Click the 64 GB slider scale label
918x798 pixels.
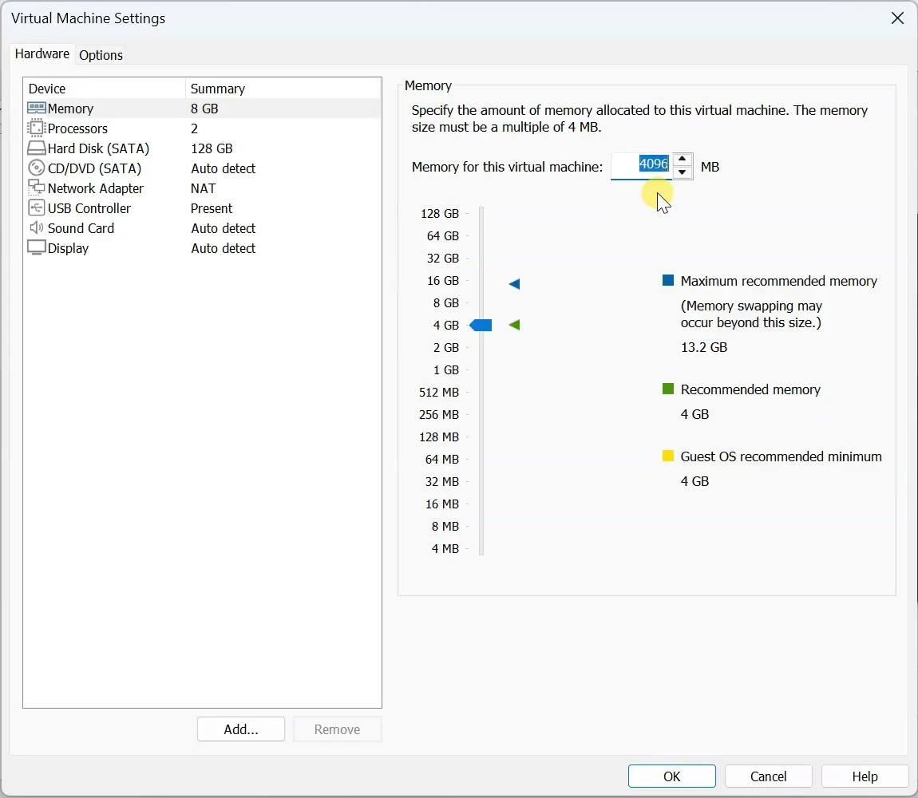[x=442, y=235]
